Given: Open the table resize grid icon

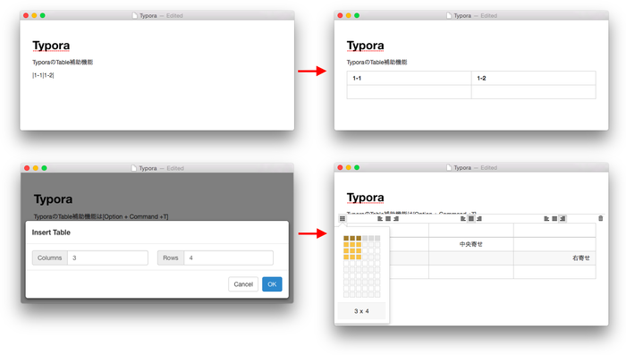Looking at the screenshot, I should tap(343, 218).
